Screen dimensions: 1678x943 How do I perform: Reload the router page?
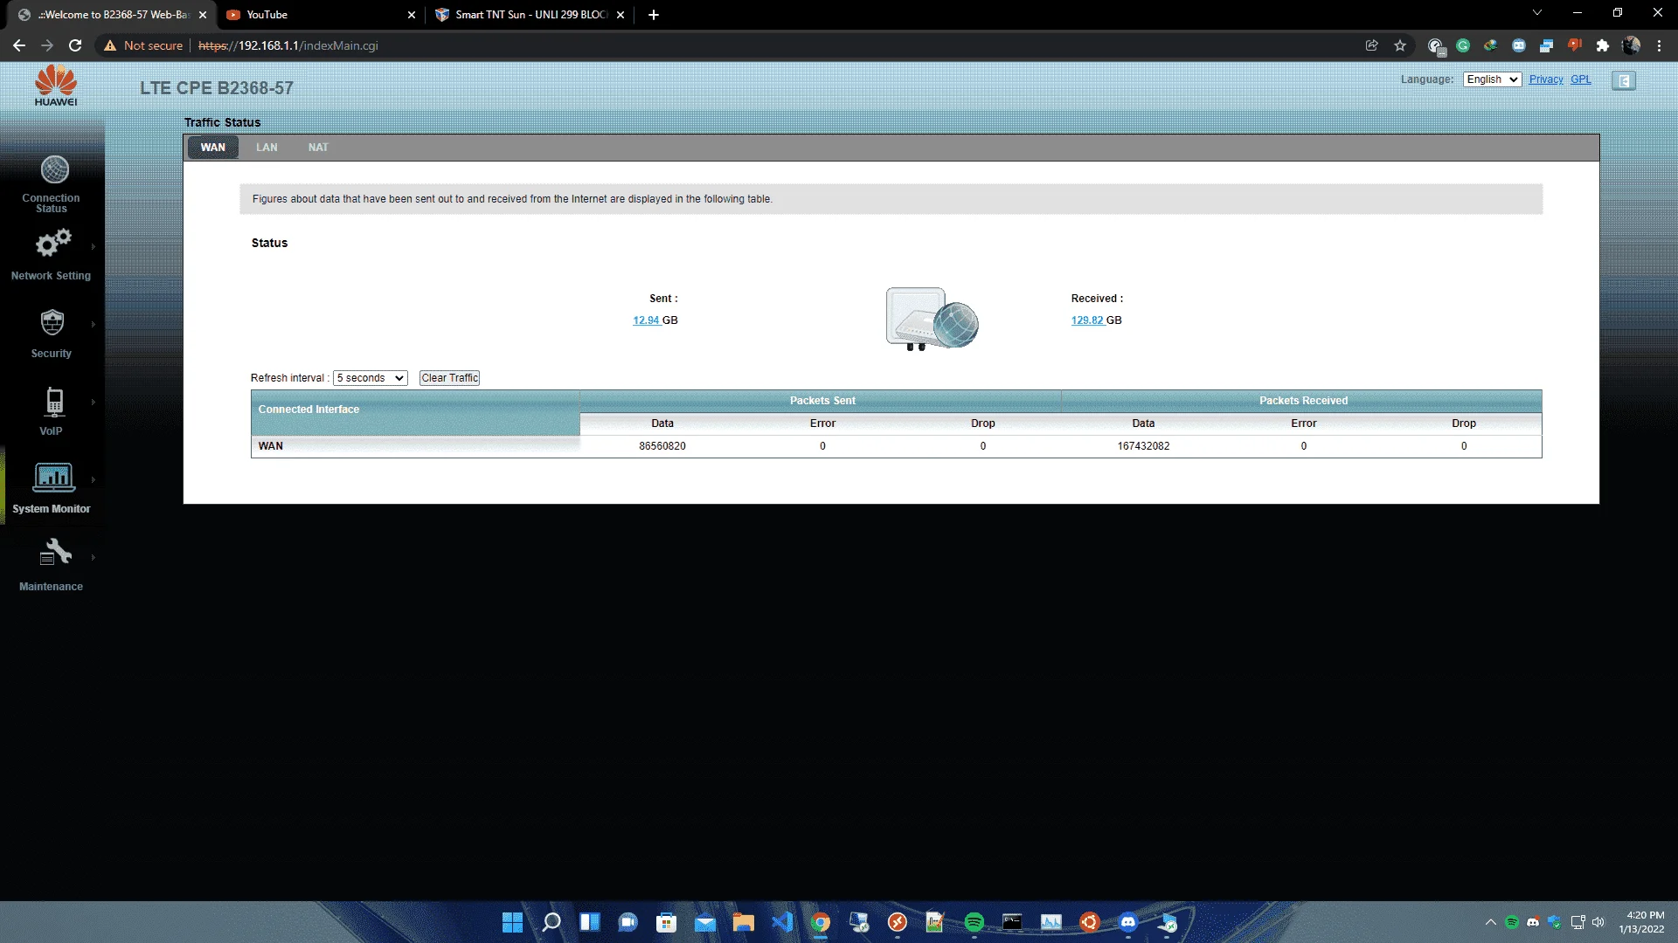(x=75, y=45)
